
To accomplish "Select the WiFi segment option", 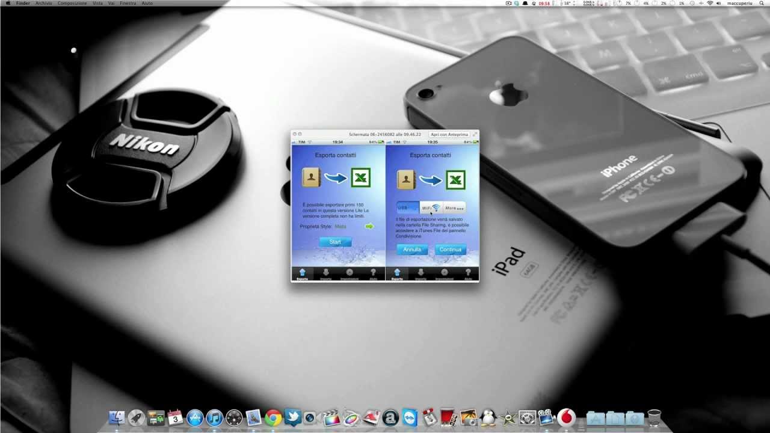I will click(431, 208).
